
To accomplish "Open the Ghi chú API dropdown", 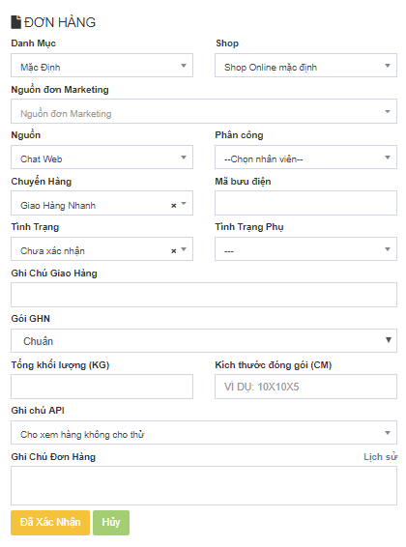I will click(x=204, y=433).
